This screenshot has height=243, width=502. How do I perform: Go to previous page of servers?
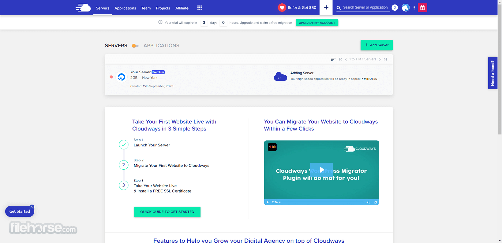click(346, 59)
